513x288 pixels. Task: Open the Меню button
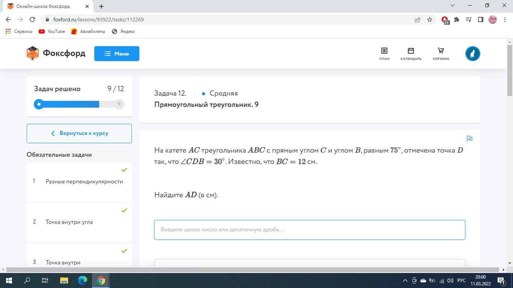[x=117, y=54]
